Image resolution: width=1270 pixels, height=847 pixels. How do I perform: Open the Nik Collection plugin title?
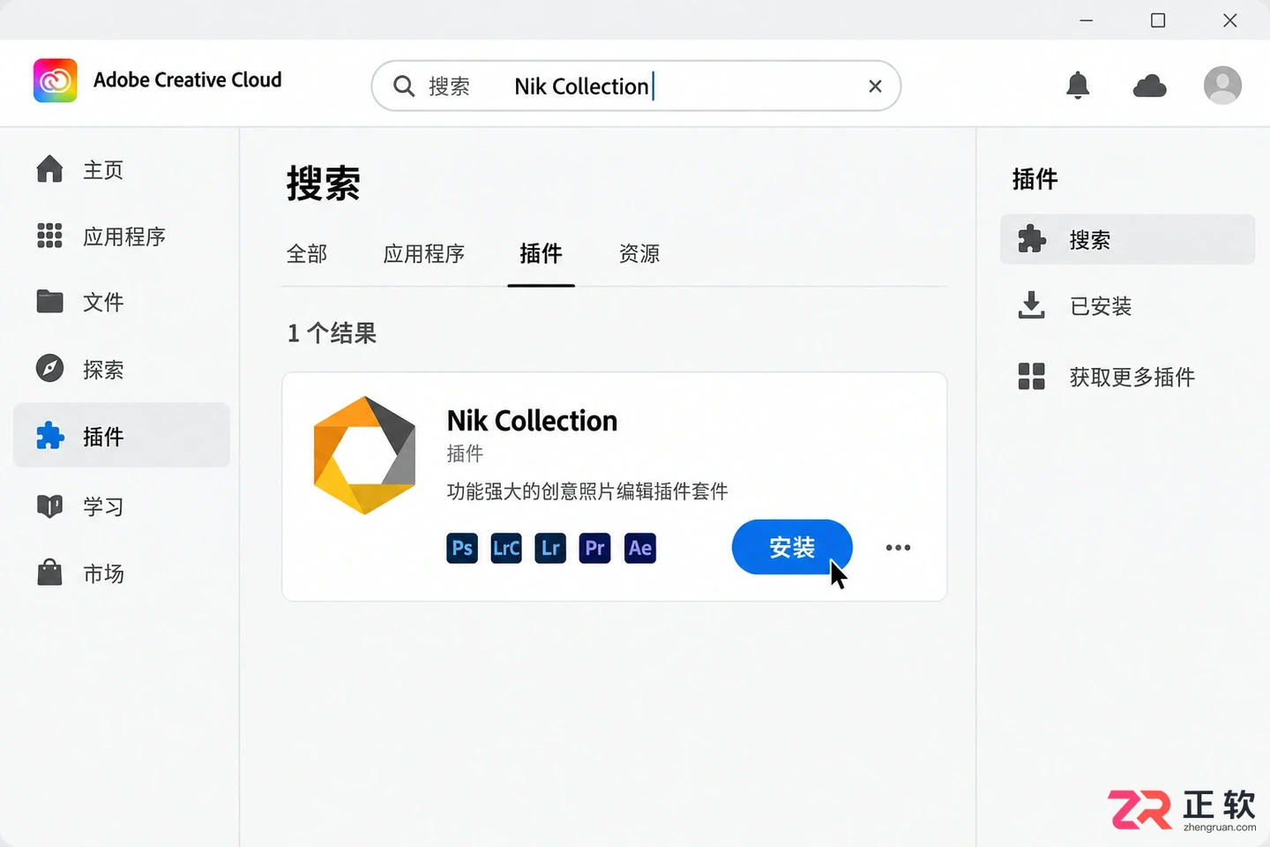[x=532, y=421]
